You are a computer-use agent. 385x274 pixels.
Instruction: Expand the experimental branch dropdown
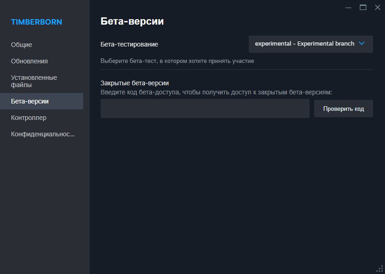pos(310,44)
